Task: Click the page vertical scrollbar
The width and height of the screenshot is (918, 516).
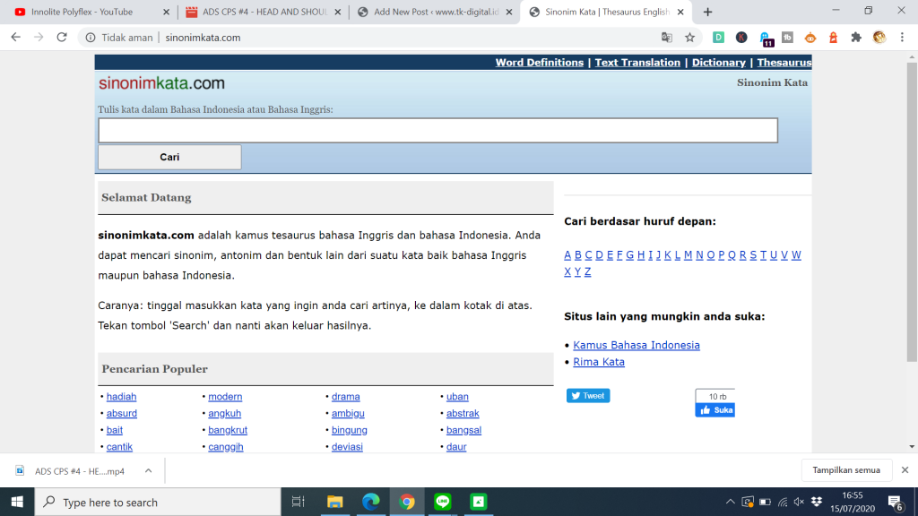Action: (911, 224)
